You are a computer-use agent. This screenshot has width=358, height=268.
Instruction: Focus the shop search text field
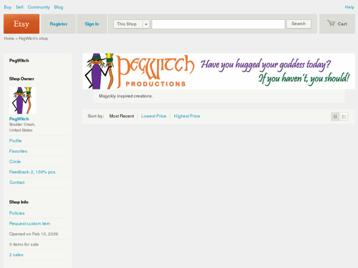[218, 24]
